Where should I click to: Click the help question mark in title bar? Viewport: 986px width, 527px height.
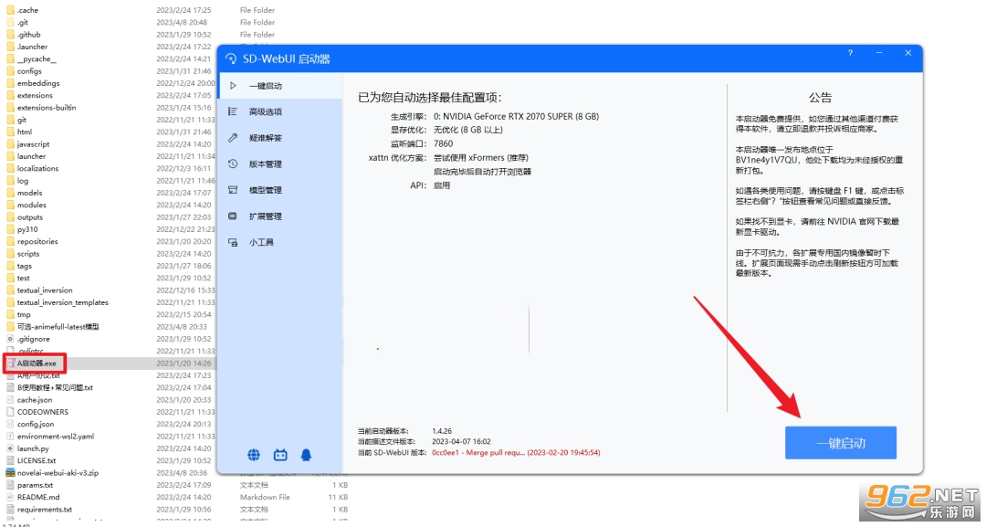pos(850,53)
